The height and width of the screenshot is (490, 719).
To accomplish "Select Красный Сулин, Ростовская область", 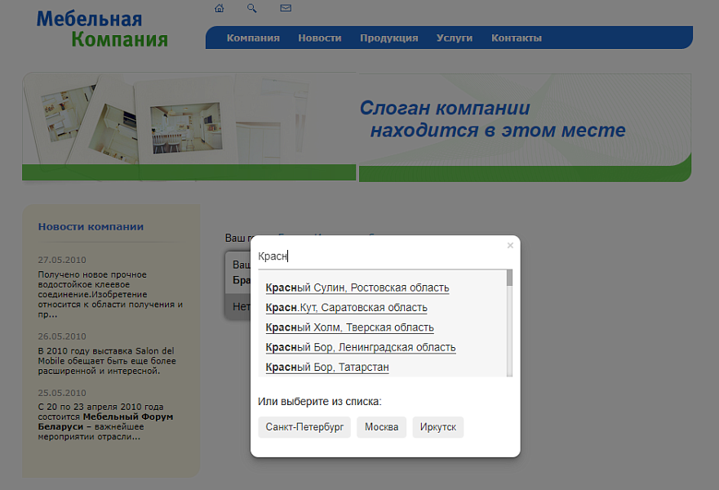I will click(357, 287).
